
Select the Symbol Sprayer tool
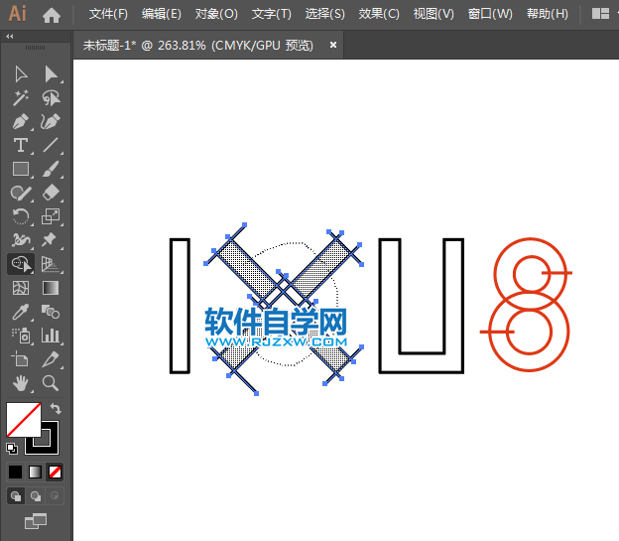click(x=21, y=336)
